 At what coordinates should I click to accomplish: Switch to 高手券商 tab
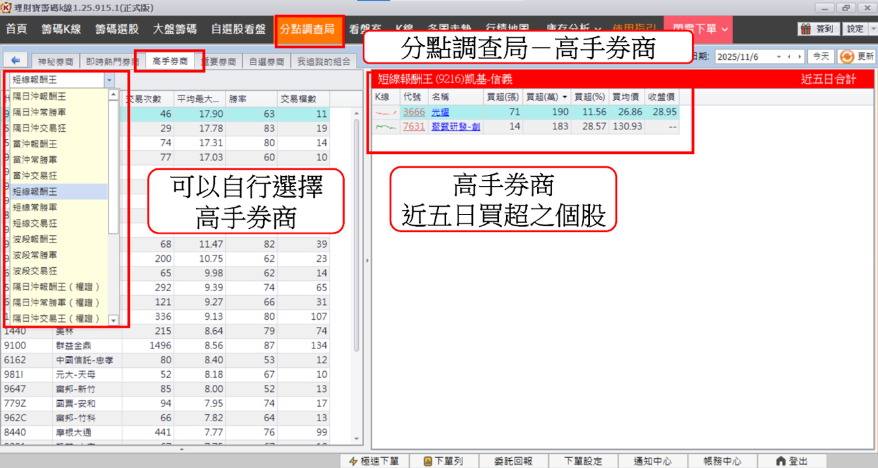tap(170, 62)
